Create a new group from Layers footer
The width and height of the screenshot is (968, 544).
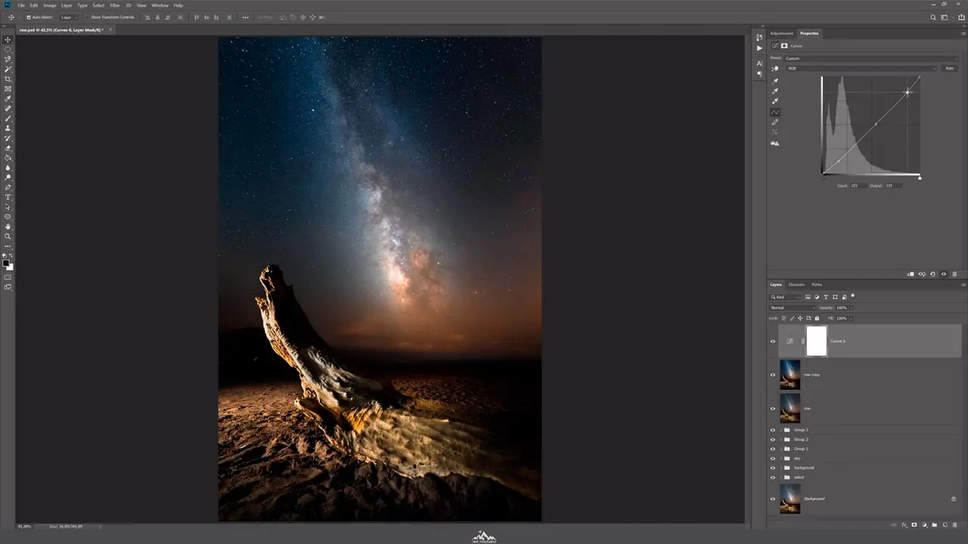tap(934, 524)
